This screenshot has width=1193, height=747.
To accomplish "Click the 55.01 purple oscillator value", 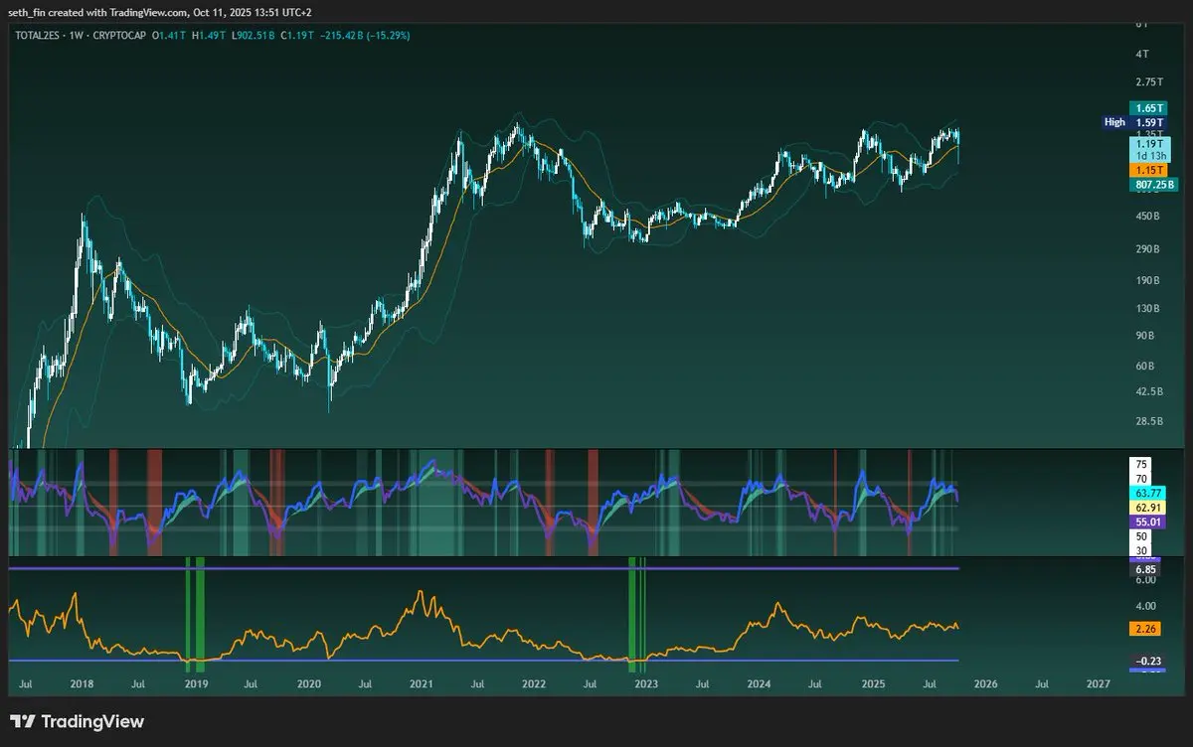I will [1148, 522].
